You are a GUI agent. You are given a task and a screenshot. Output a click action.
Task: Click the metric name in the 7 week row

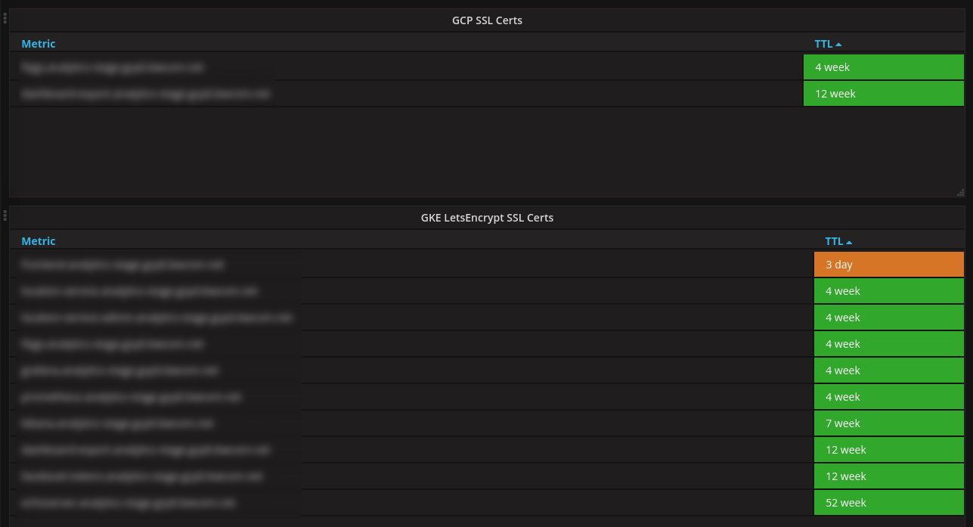tap(118, 423)
